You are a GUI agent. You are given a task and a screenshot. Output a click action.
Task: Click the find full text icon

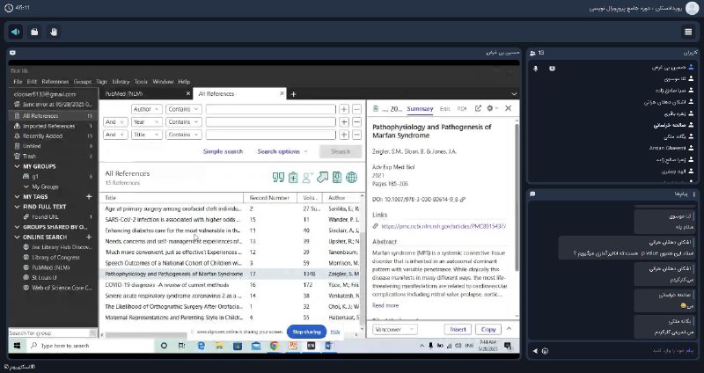tap(337, 178)
